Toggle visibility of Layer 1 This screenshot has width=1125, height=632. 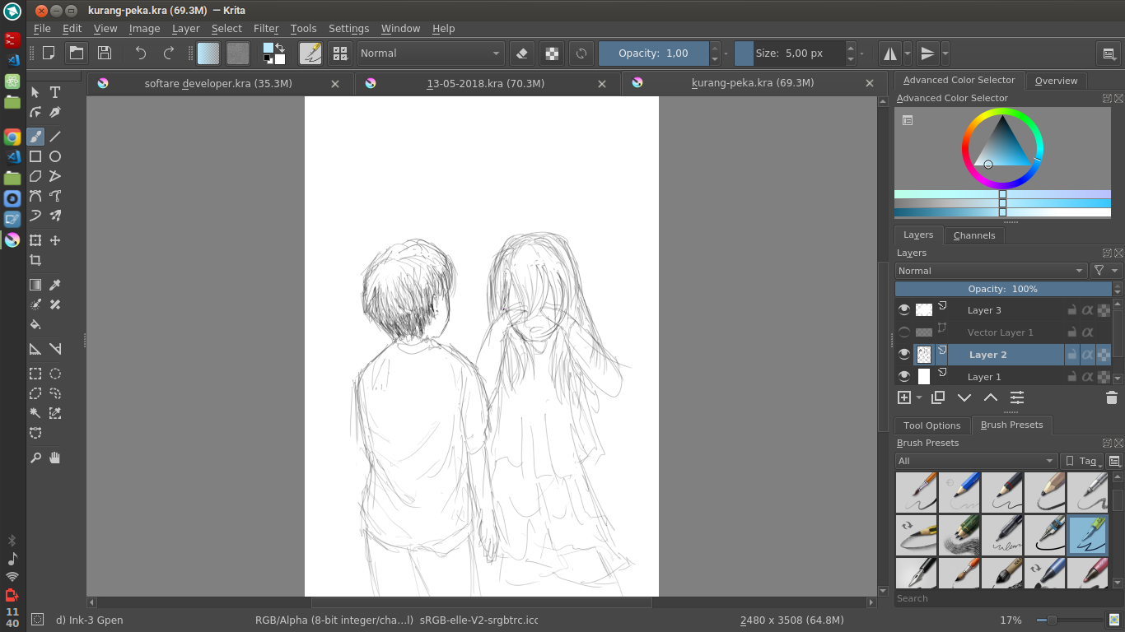904,377
